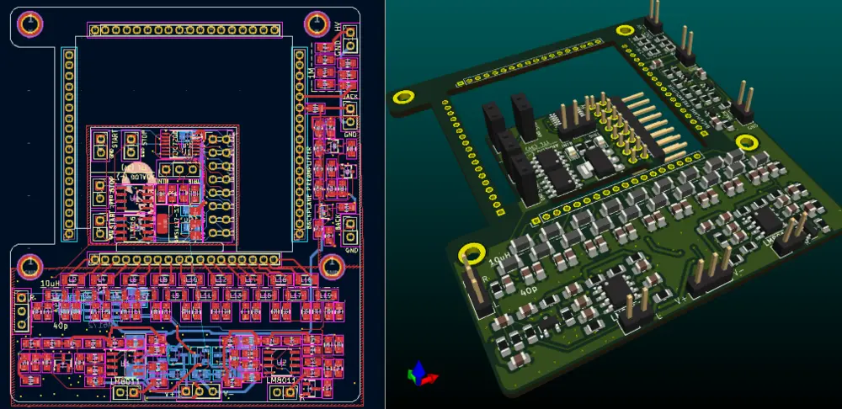The image size is (842, 409).
Task: Click the 40p silkscreen text on the 3D board
Action: click(529, 291)
